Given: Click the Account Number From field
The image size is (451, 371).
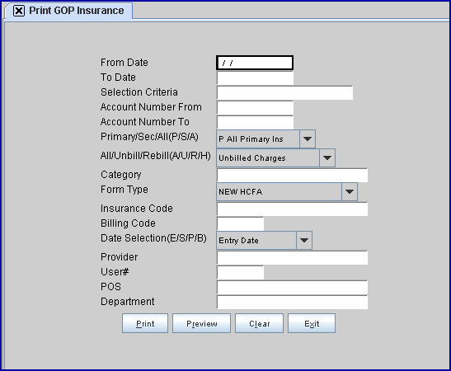Looking at the screenshot, I should pos(255,107).
